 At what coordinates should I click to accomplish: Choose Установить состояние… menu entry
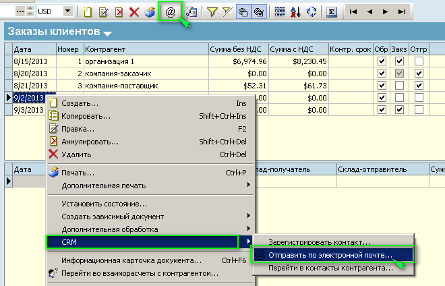pyautogui.click(x=150, y=204)
